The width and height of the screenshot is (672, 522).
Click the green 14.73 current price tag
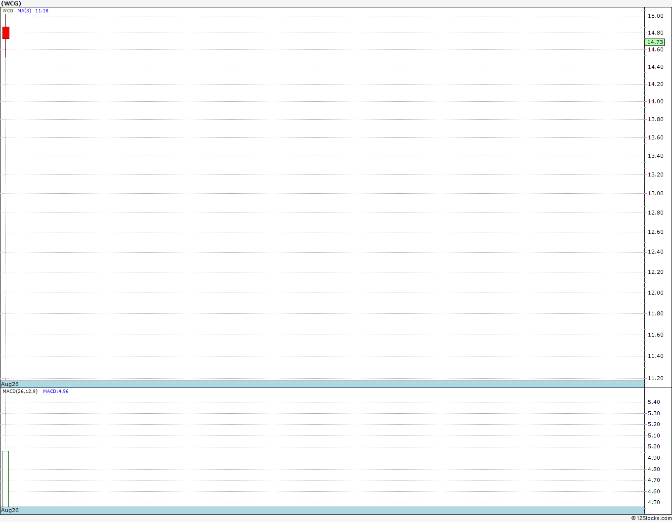(655, 42)
